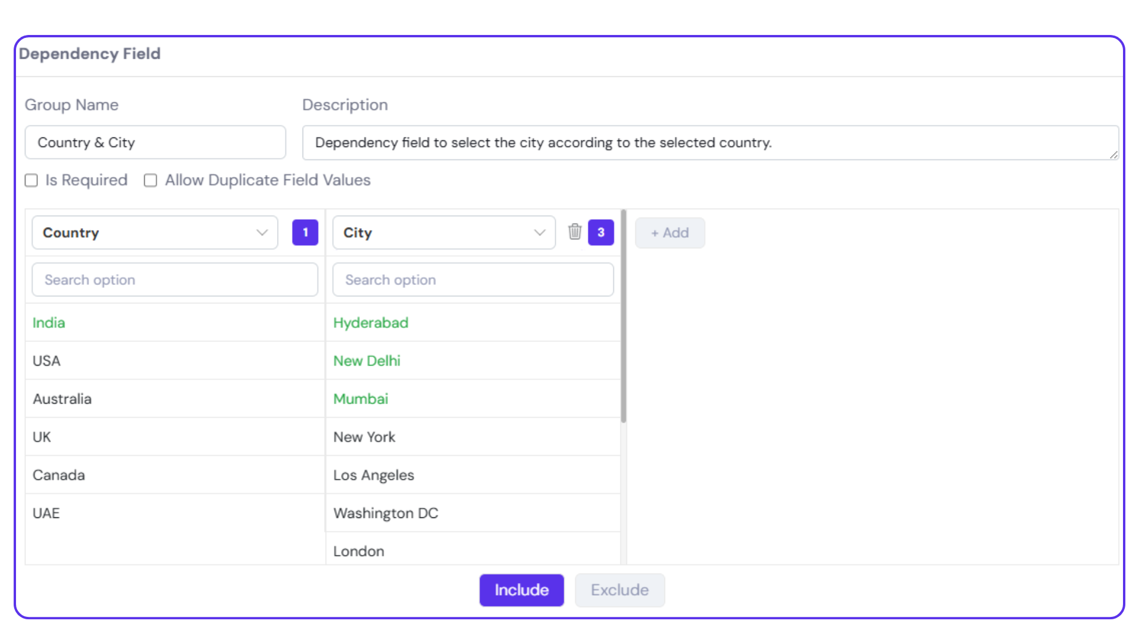The width and height of the screenshot is (1139, 640).
Task: Enable the Is Required checkbox
Action: click(31, 180)
